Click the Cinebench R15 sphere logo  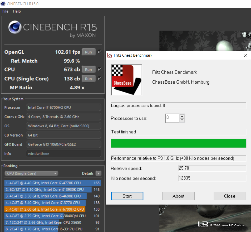pyautogui.click(x=15, y=27)
